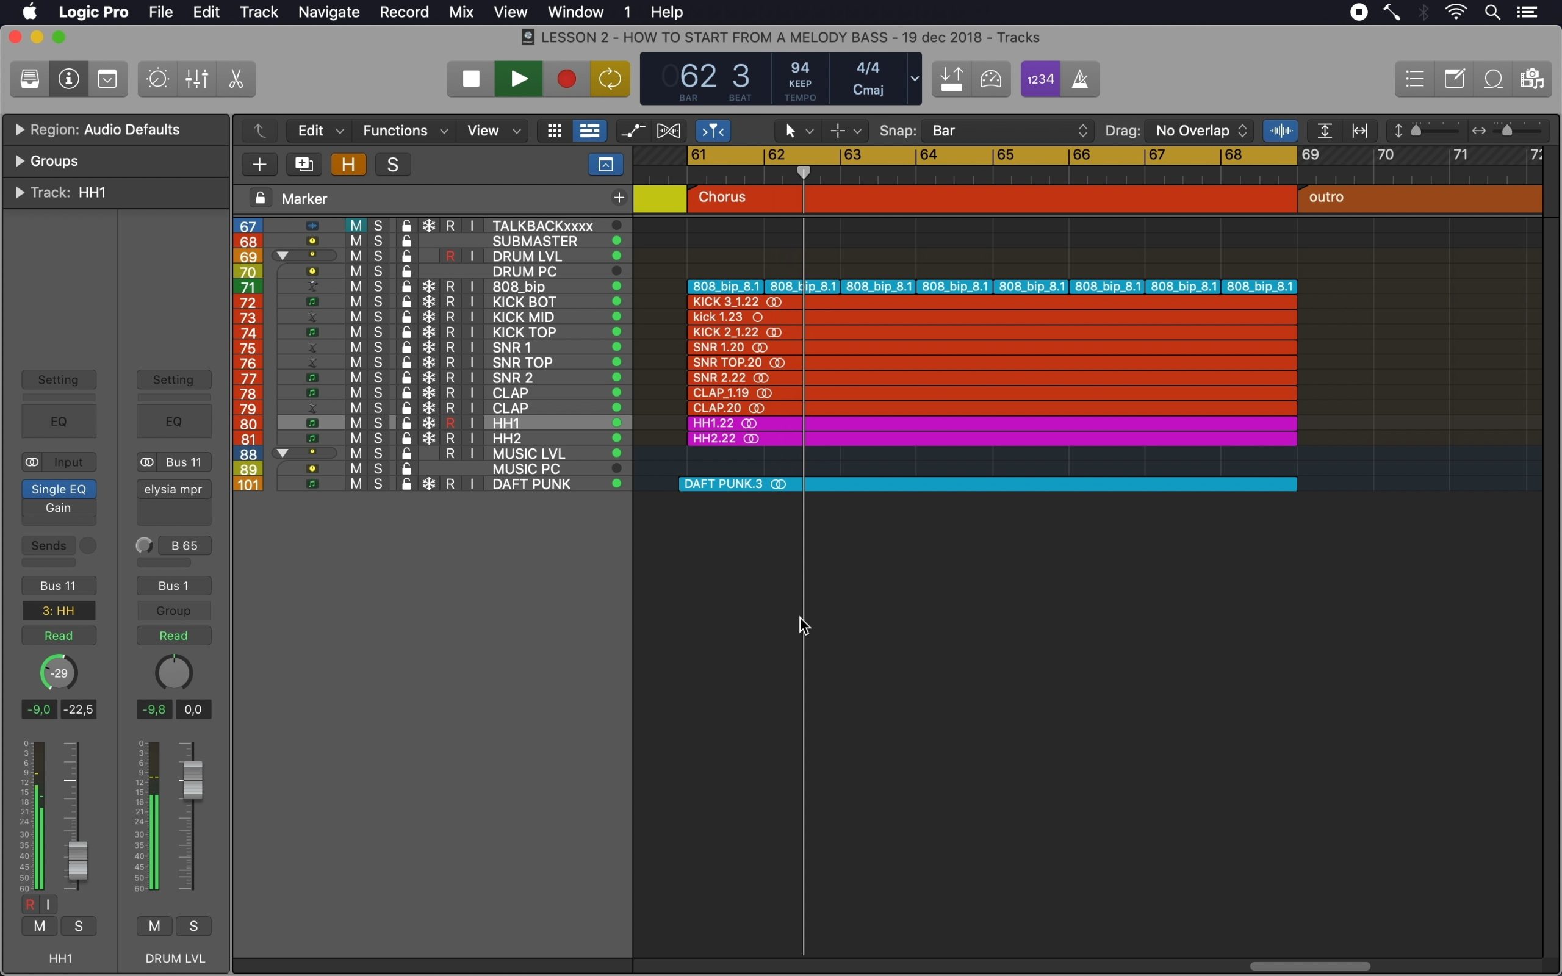Expand the Groups disclosure triangle
1562x976 pixels.
(x=20, y=160)
